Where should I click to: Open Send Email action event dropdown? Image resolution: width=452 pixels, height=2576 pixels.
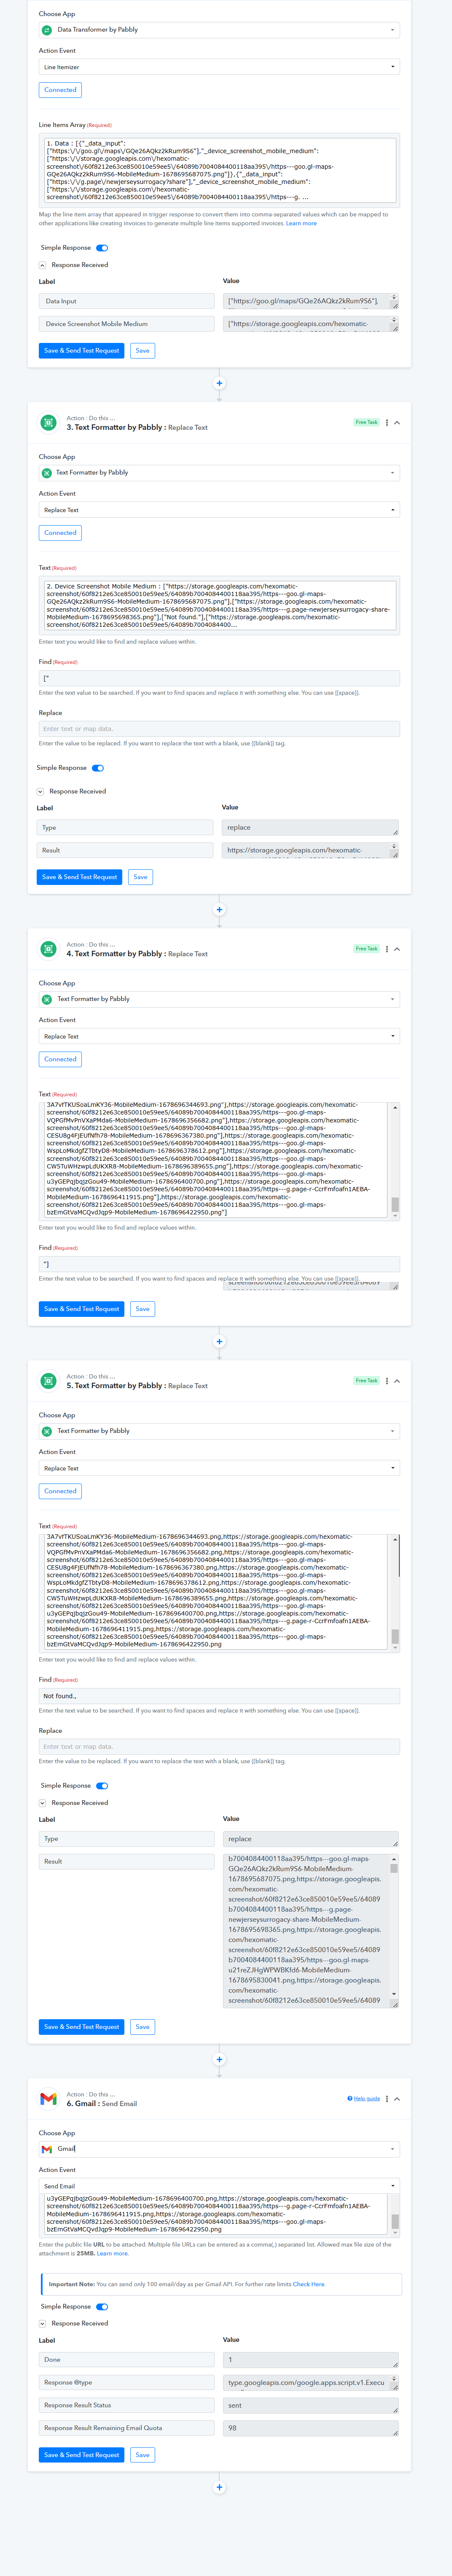[219, 2186]
